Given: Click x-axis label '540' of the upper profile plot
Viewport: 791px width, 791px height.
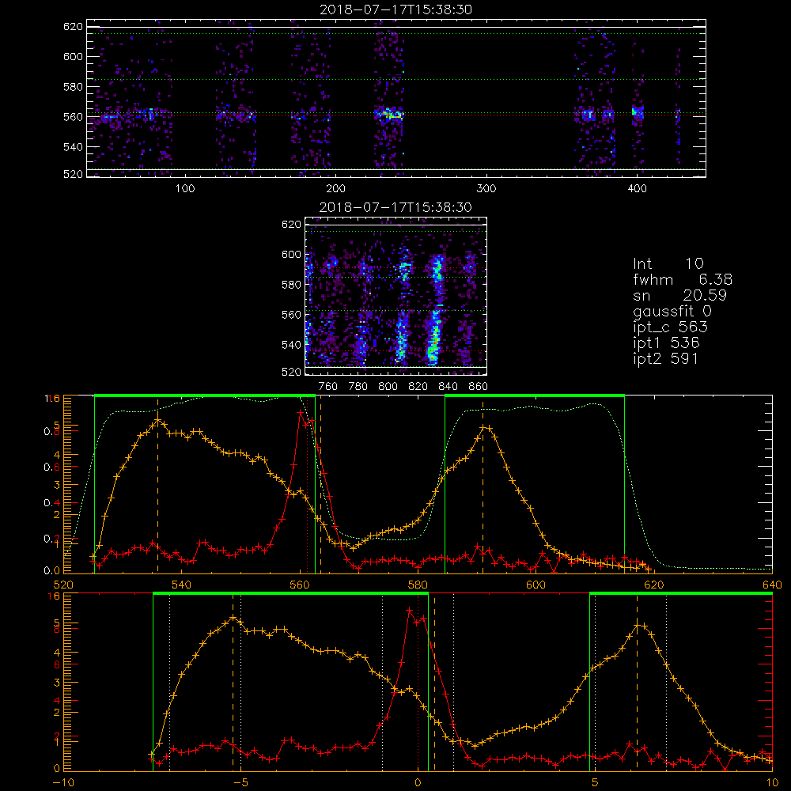Looking at the screenshot, I should pyautogui.click(x=182, y=585).
